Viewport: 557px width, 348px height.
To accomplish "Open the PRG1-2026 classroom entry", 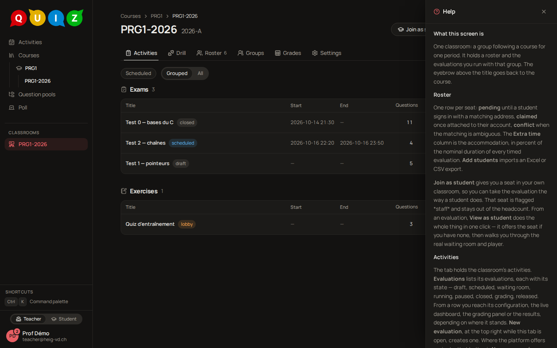I will coord(46,144).
